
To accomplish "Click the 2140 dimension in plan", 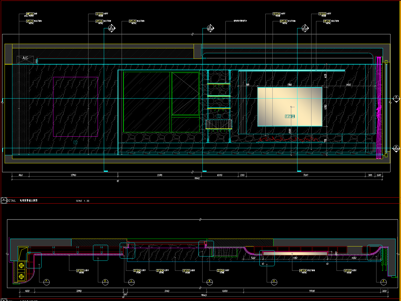I will (167, 291).
